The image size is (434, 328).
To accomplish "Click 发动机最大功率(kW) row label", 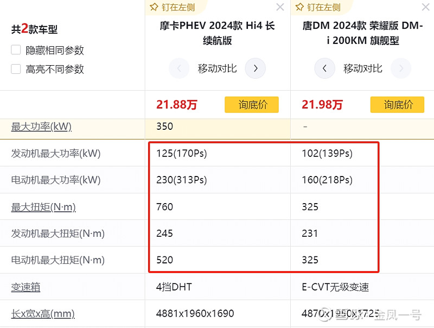I will coord(56,153).
